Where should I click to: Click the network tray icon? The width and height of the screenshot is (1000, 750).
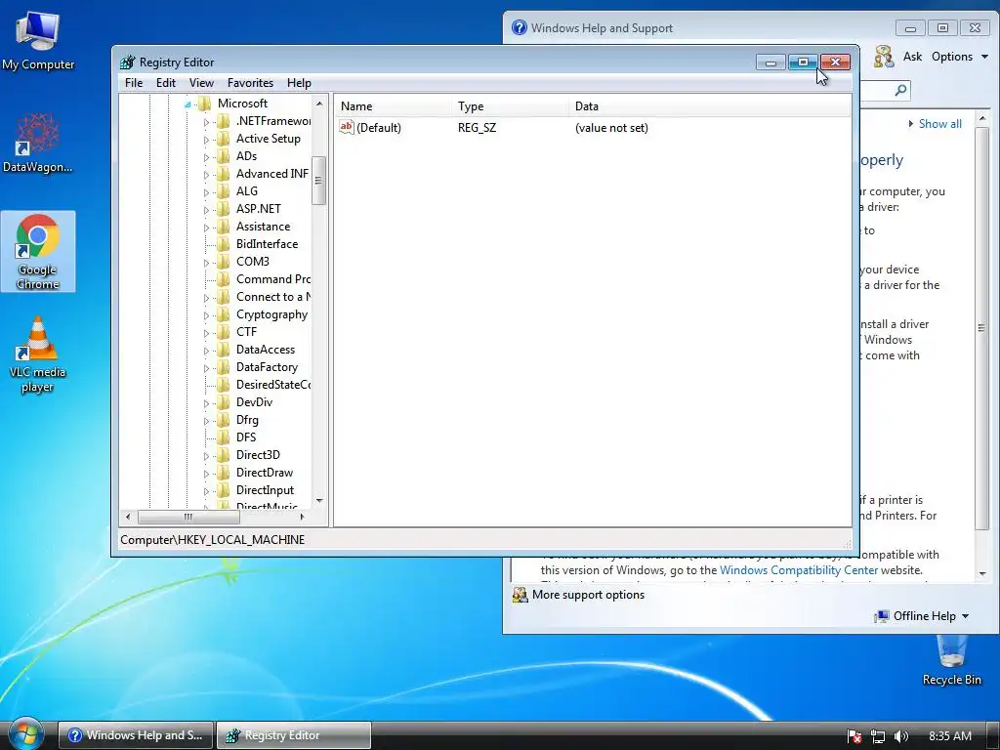(x=878, y=736)
